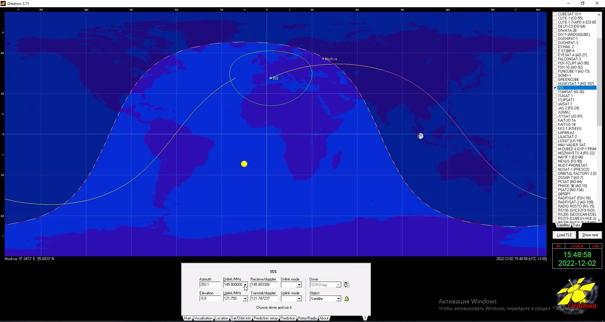The image size is (605, 322).
Task: Click the Orbitron icon in the title bar
Action: tap(3, 3)
